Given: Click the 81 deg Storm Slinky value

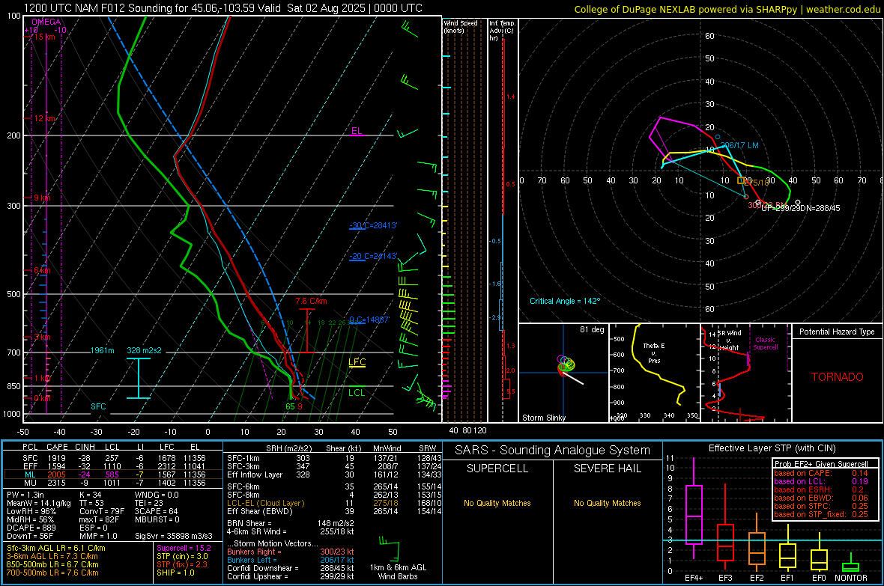Looking at the screenshot, I should click(592, 329).
